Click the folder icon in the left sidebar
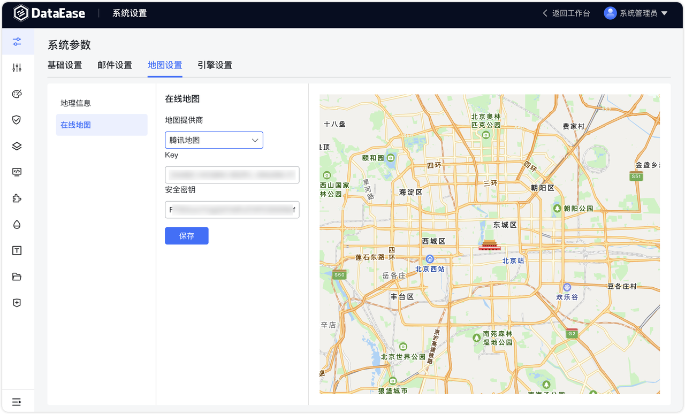The image size is (685, 414). click(17, 277)
